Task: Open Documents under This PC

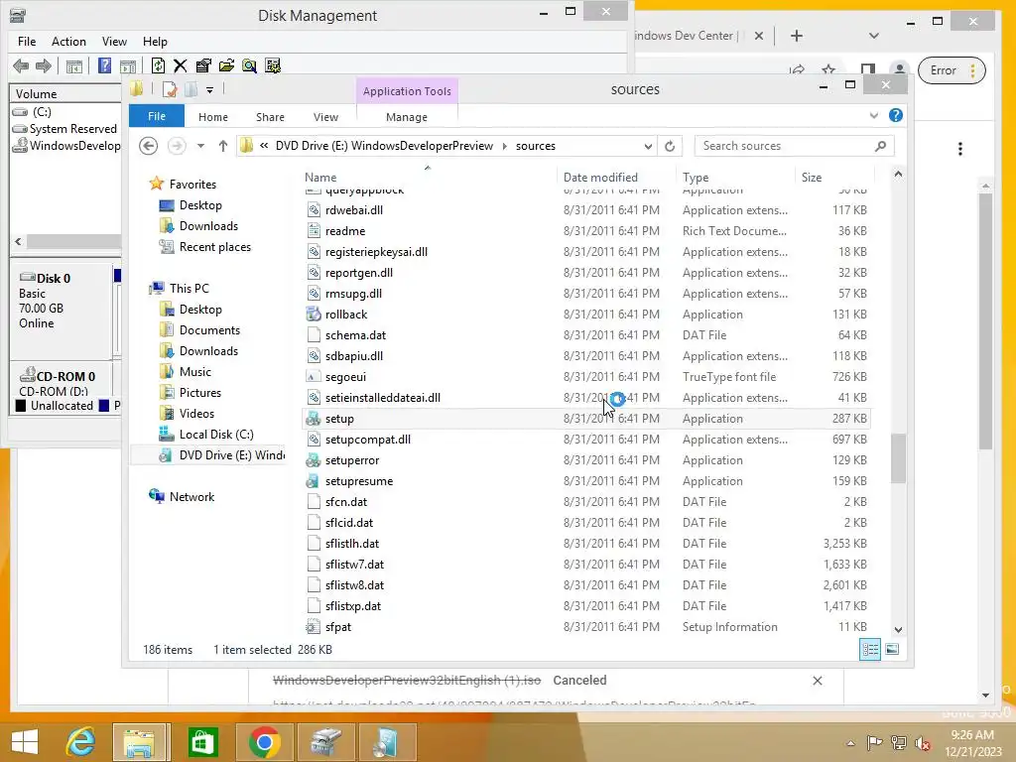Action: (x=209, y=329)
